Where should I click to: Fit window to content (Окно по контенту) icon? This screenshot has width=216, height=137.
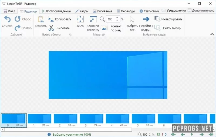click(93, 19)
